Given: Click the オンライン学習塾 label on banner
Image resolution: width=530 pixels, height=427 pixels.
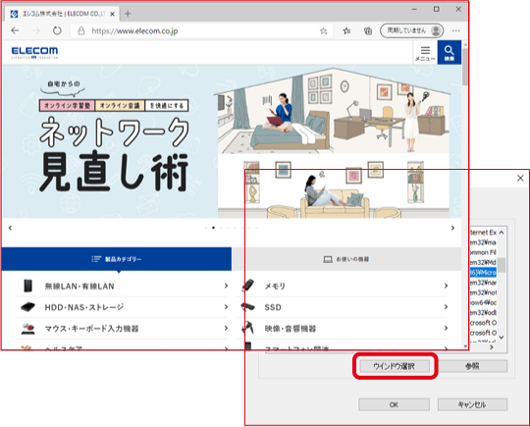Looking at the screenshot, I should (x=68, y=105).
